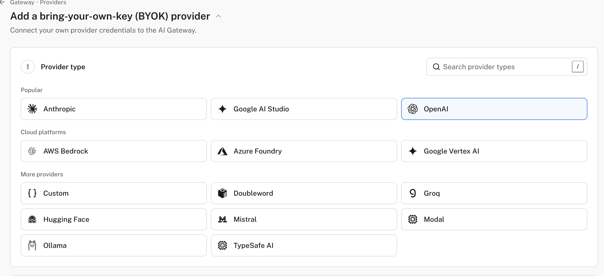Click the Google AI Studio sparkle icon
The height and width of the screenshot is (276, 604).
tap(222, 109)
